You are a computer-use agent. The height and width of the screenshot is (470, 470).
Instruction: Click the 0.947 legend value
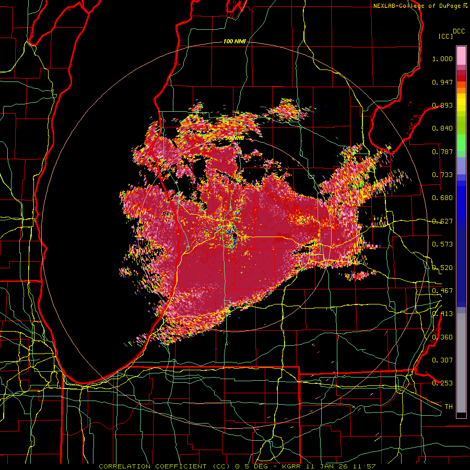tap(442, 82)
